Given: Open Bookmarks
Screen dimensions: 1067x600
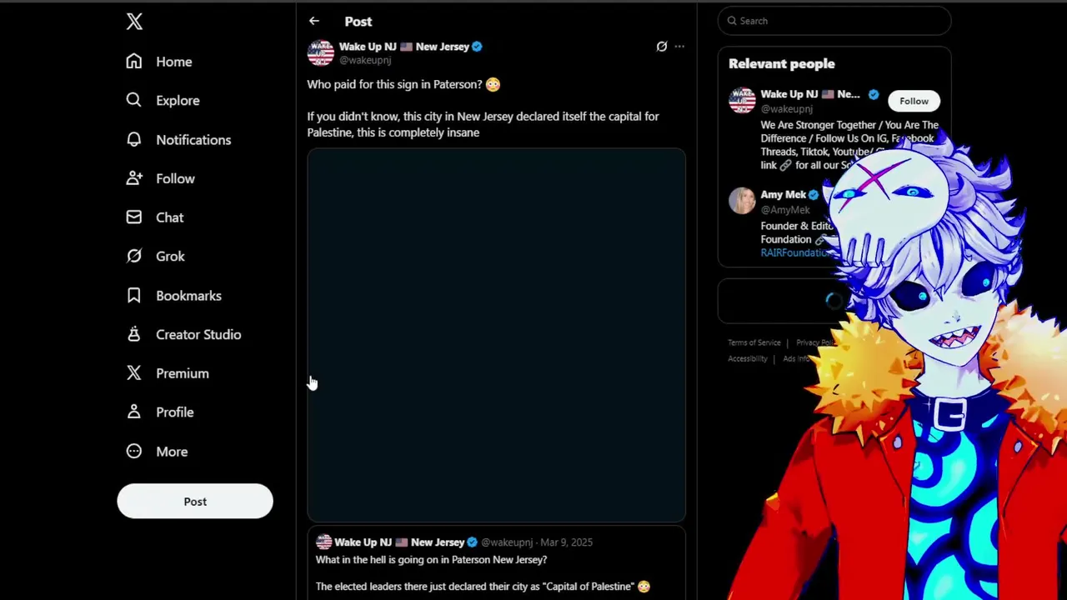Looking at the screenshot, I should point(173,296).
